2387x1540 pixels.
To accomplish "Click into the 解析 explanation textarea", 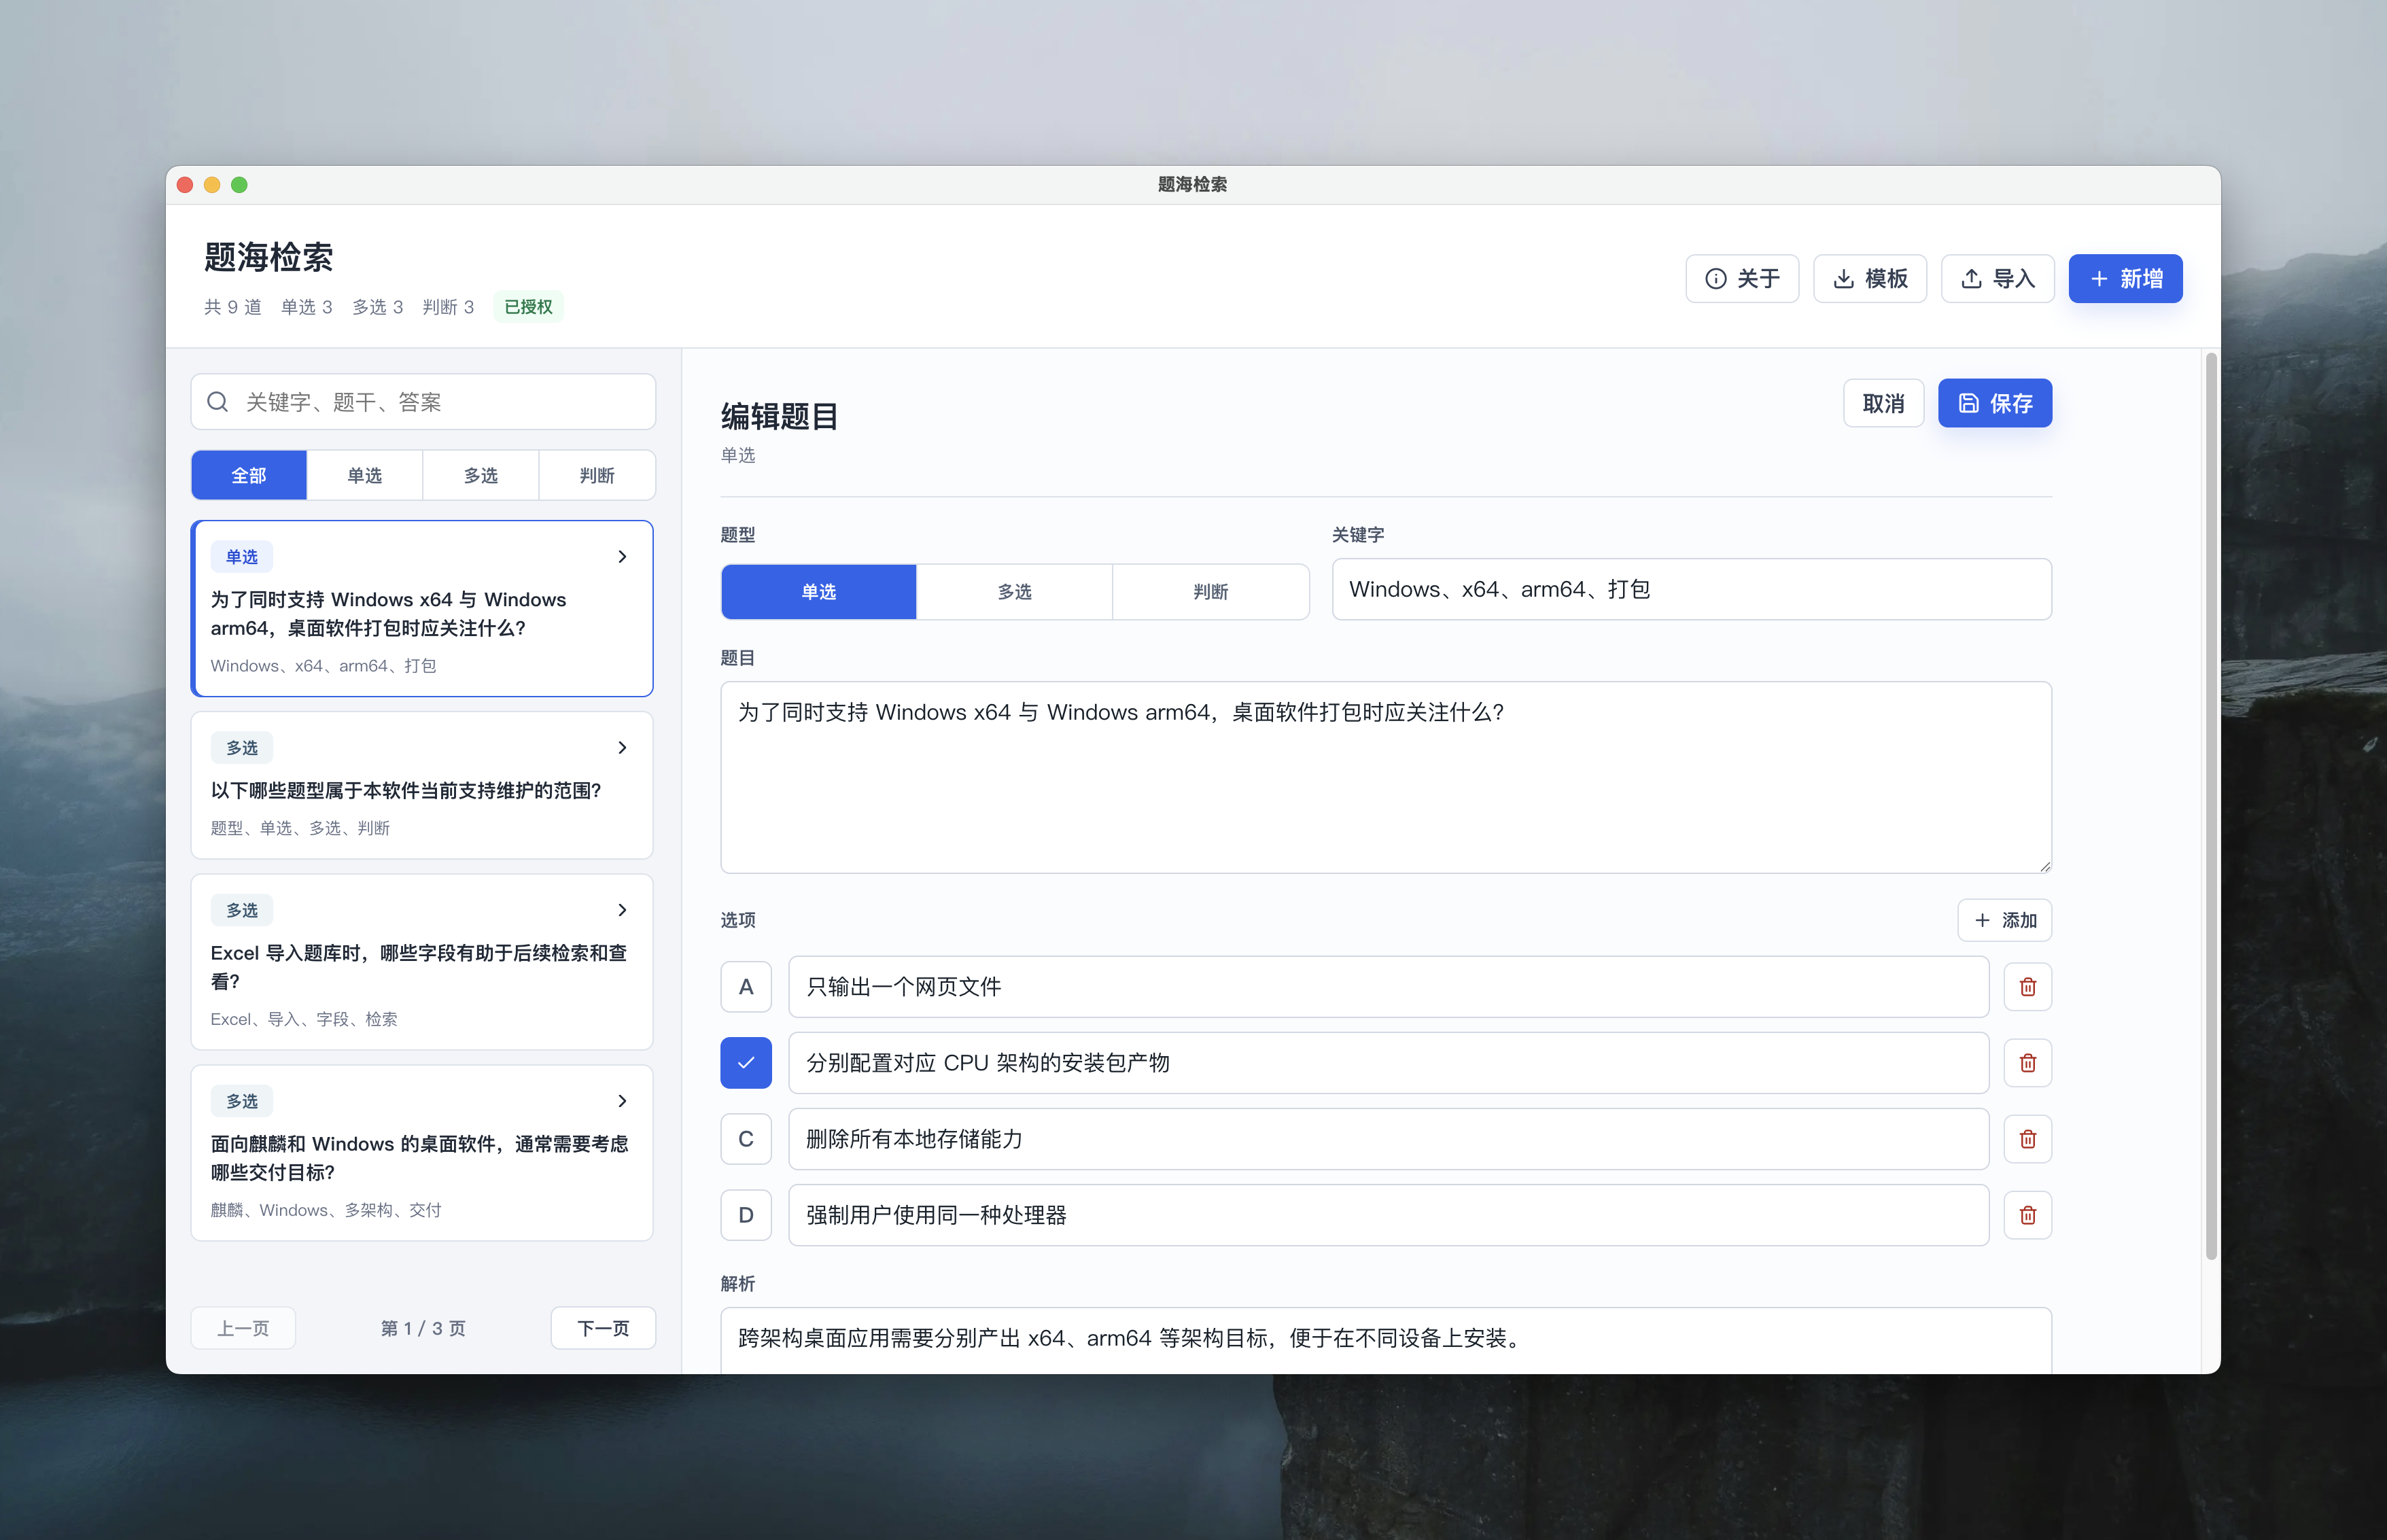I will pyautogui.click(x=1386, y=1340).
